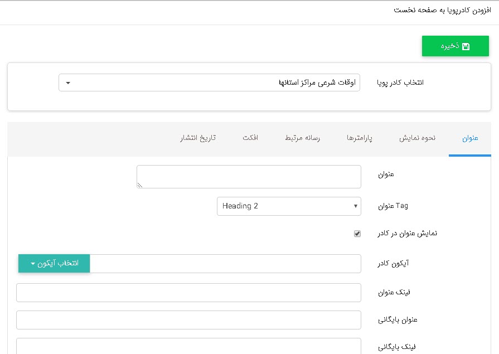Switch to the عنوان tab
The height and width of the screenshot is (354, 499).
pos(470,138)
